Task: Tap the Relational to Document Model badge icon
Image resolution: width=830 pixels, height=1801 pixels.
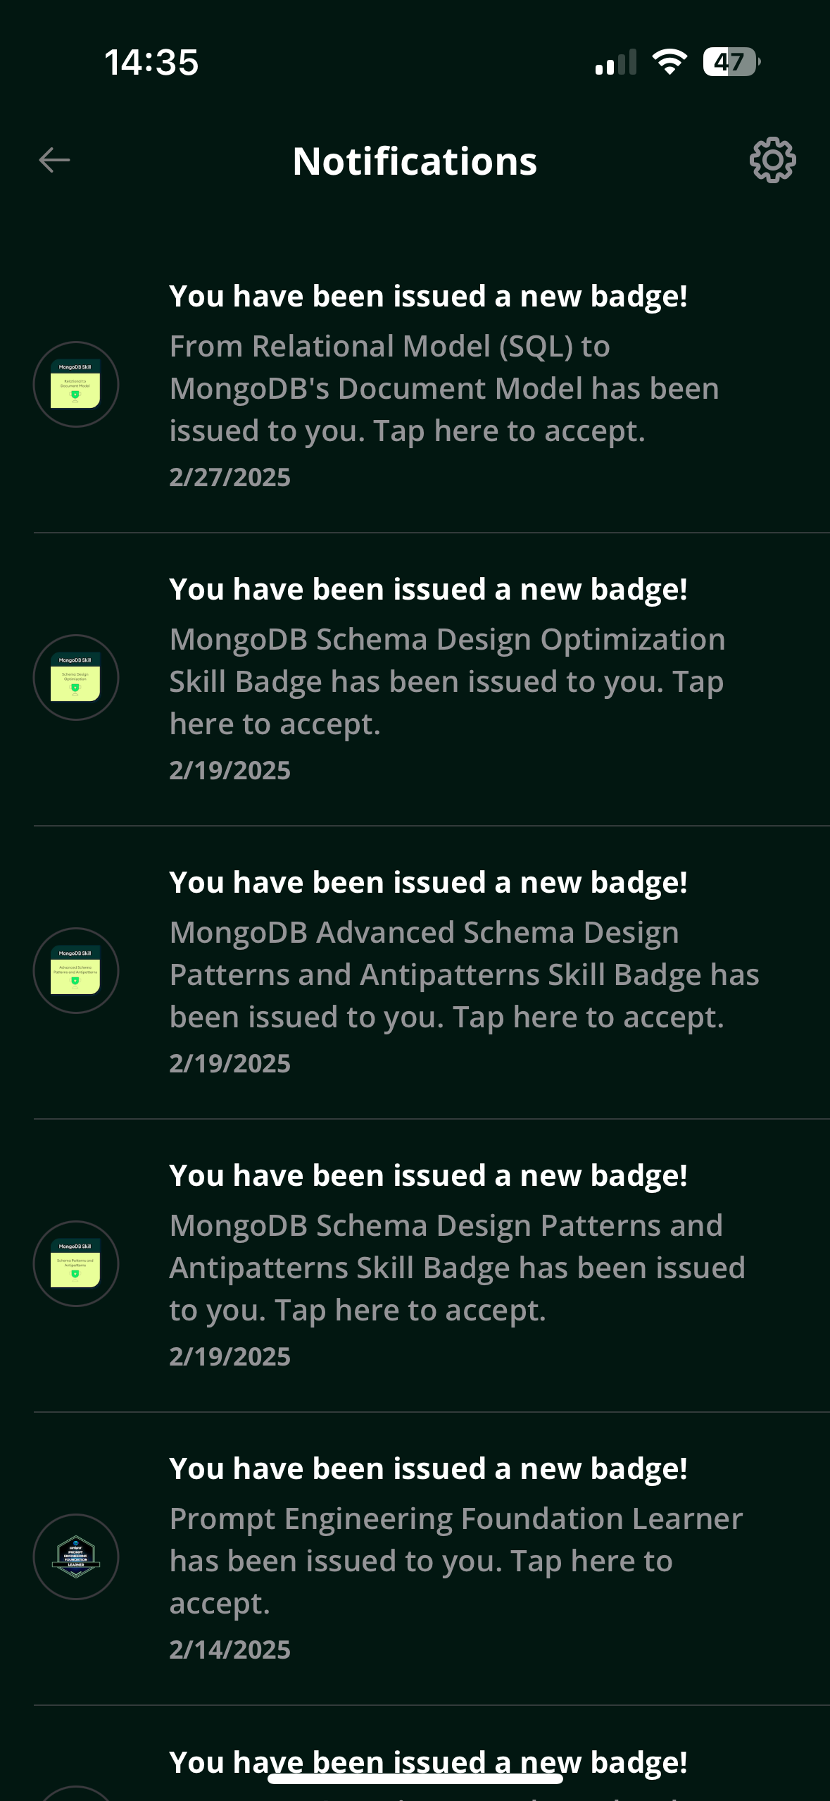Action: 76,385
